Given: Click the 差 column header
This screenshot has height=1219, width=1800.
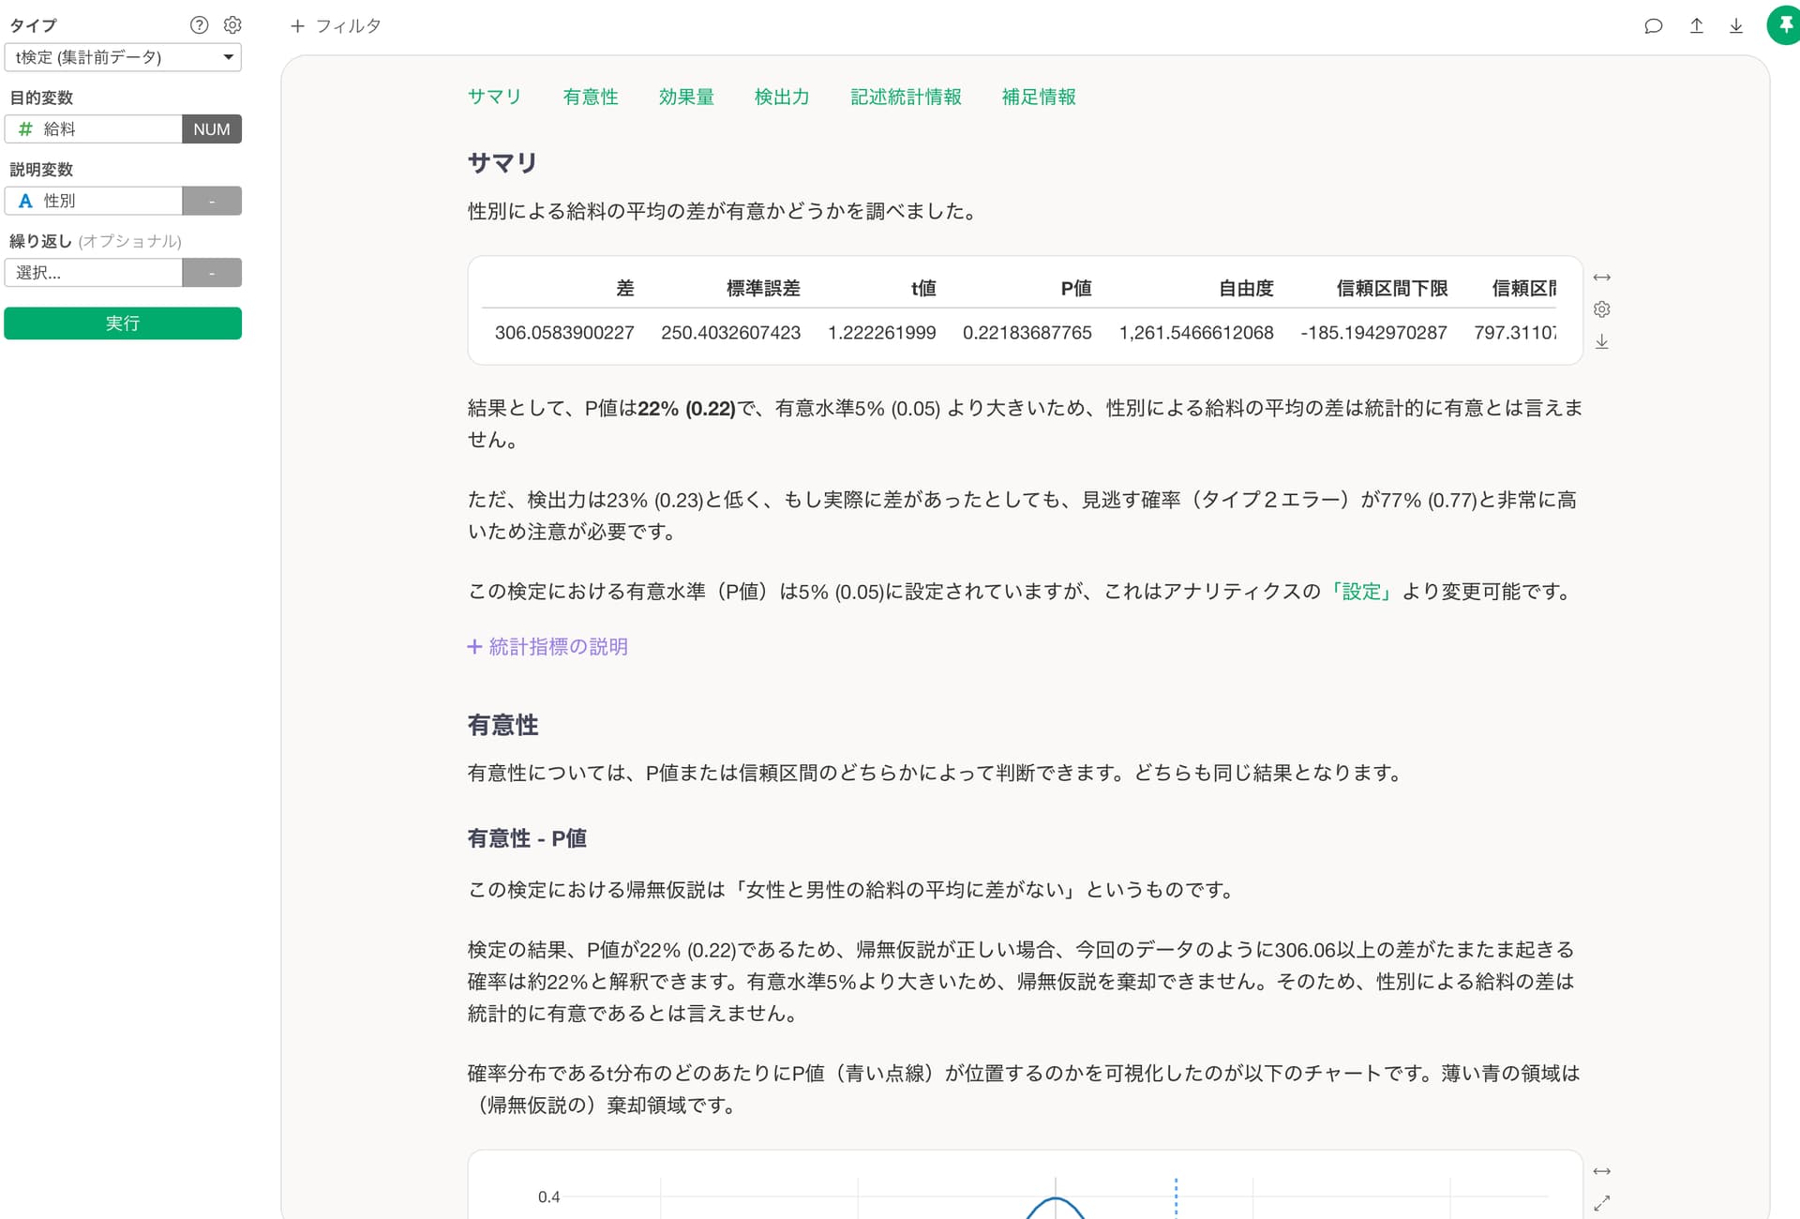Looking at the screenshot, I should (x=625, y=289).
